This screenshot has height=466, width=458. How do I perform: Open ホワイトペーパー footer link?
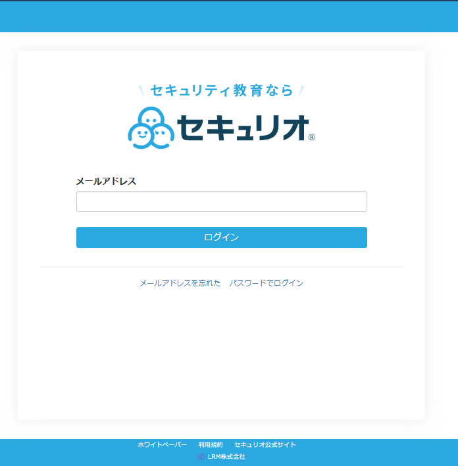pyautogui.click(x=162, y=444)
